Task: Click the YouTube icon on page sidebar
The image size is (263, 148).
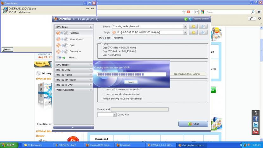Action: click(x=256, y=131)
